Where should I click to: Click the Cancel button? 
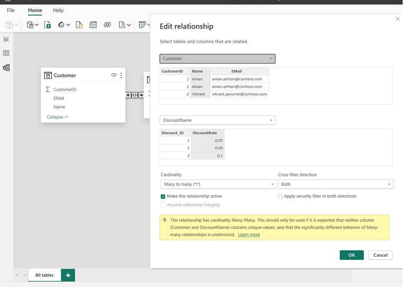[381, 255]
